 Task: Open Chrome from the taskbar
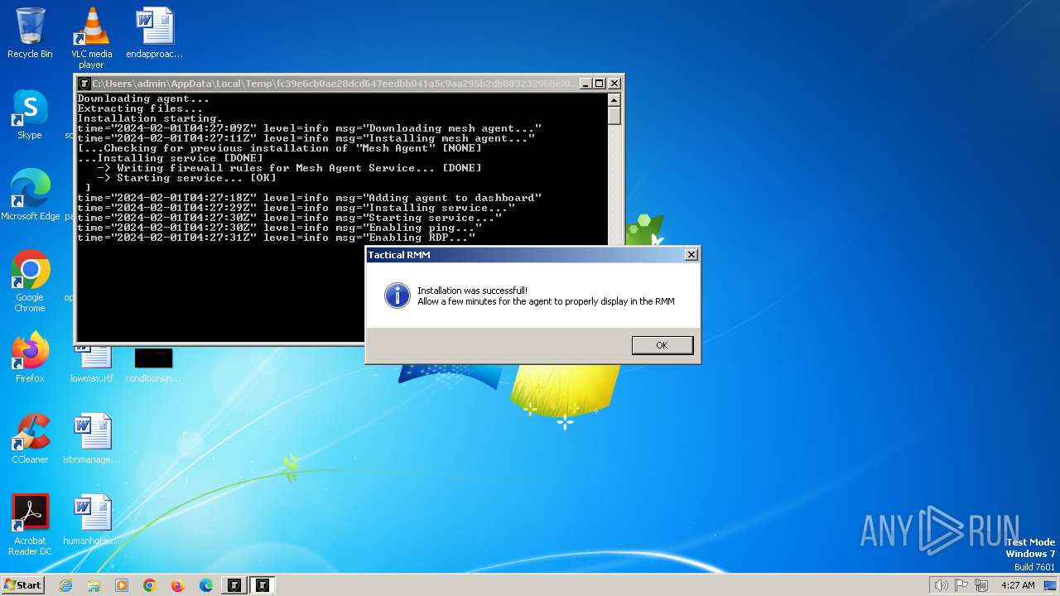pyautogui.click(x=150, y=585)
